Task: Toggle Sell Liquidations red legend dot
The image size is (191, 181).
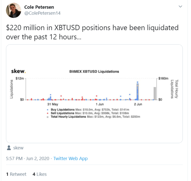Action: [48, 113]
